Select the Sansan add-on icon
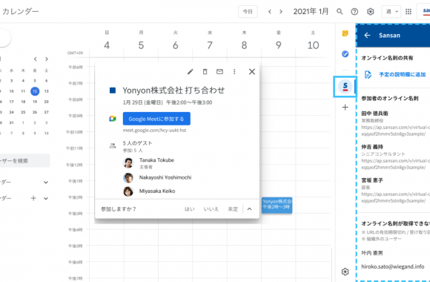Image resolution: width=430 pixels, height=282 pixels. [345, 87]
